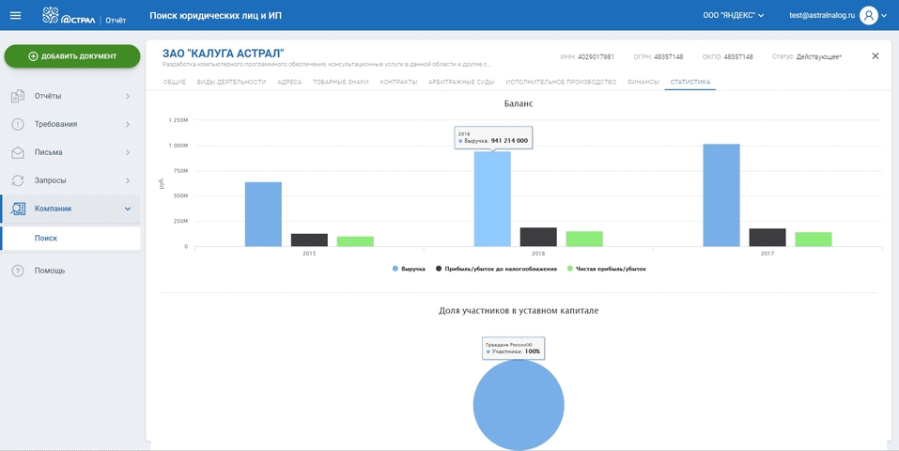Click the Требования exclamation icon
899x451 pixels.
coord(18,124)
